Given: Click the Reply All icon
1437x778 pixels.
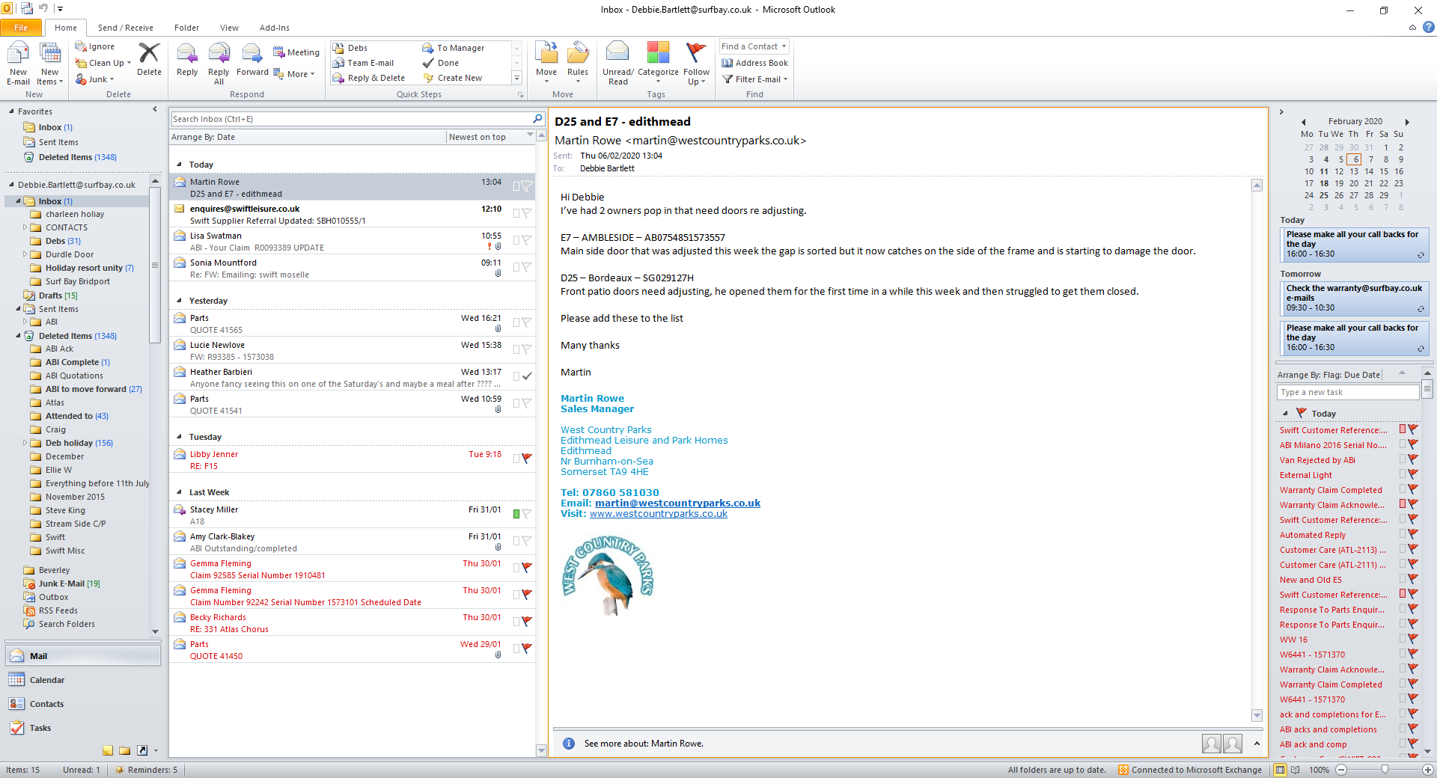Looking at the screenshot, I should [219, 54].
